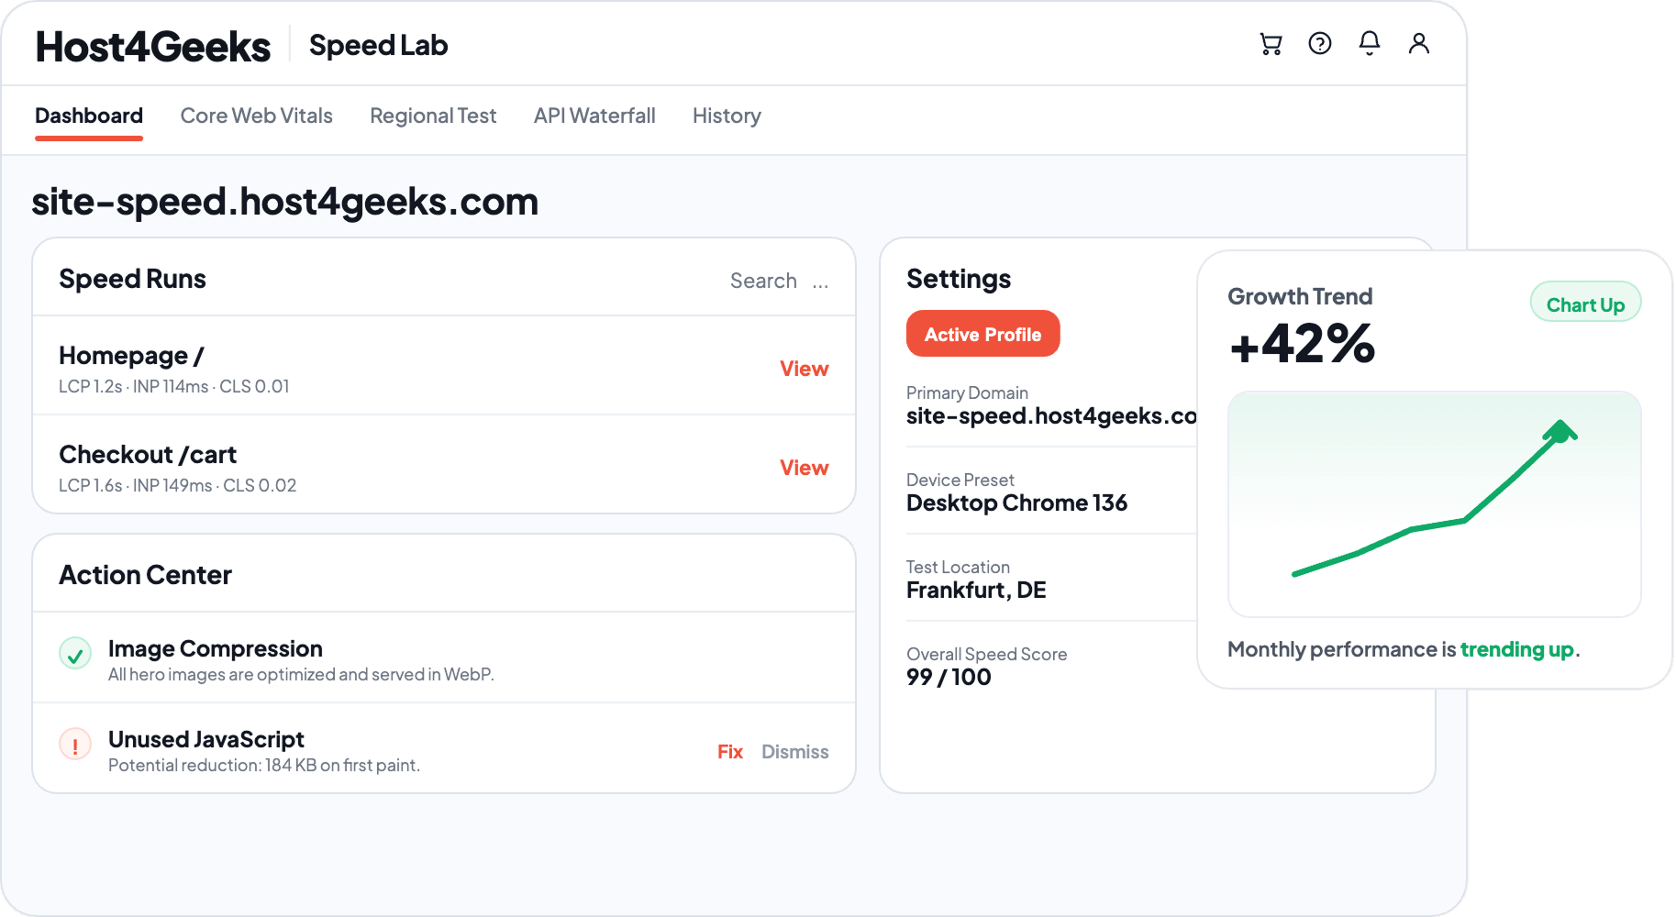The width and height of the screenshot is (1676, 917).
Task: Open the Regional Test tab
Action: 433,116
